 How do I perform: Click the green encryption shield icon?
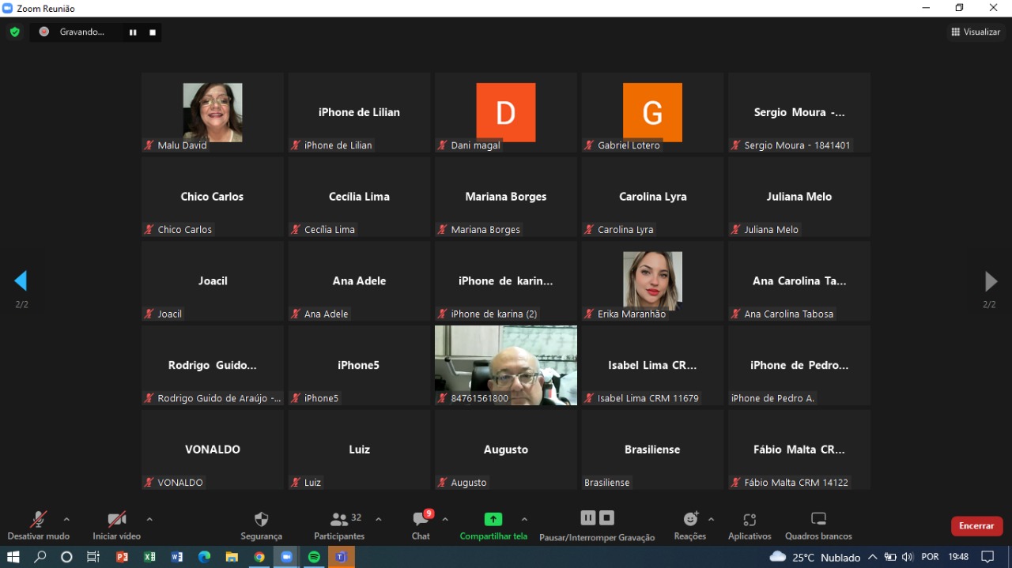pyautogui.click(x=14, y=32)
